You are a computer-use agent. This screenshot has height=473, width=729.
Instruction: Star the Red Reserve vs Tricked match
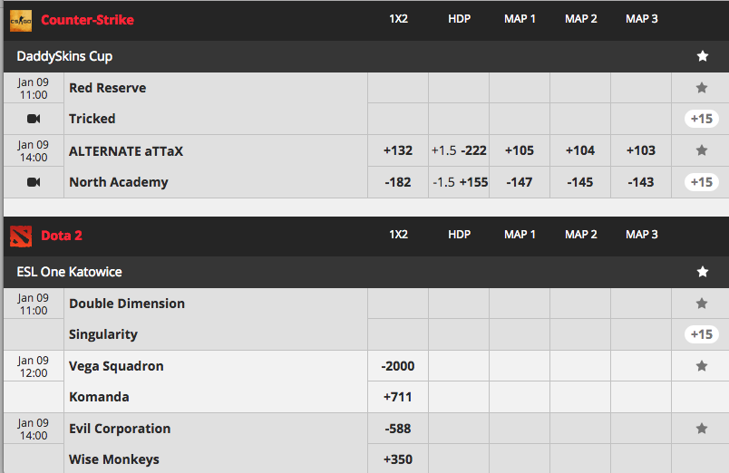click(702, 88)
